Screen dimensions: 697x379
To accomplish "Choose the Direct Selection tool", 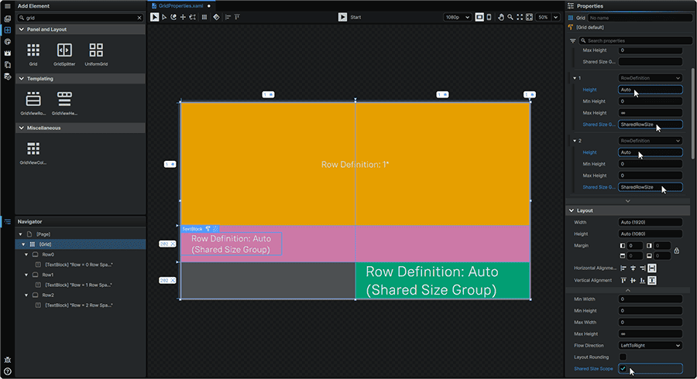I will 164,17.
